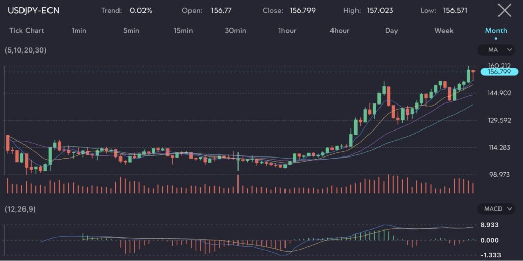Screen dimensions: 523x261
Task: Choose the 30min timeframe
Action: pos(235,31)
